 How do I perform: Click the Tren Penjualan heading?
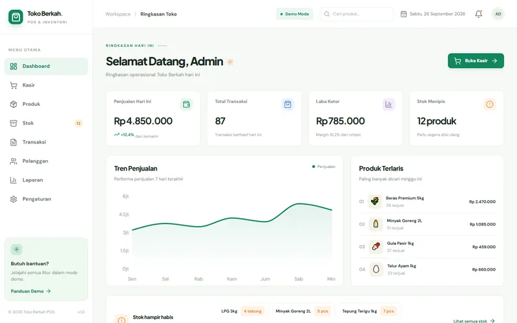click(136, 169)
